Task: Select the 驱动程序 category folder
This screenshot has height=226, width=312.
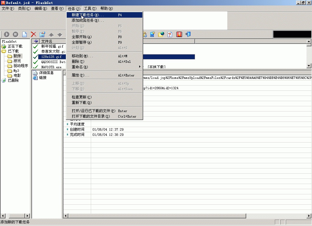Action: tap(21, 66)
